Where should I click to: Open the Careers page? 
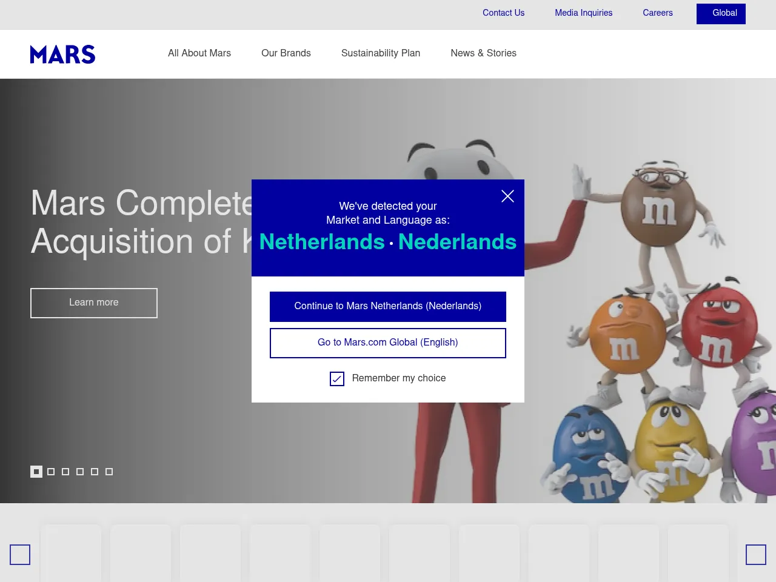pos(657,13)
